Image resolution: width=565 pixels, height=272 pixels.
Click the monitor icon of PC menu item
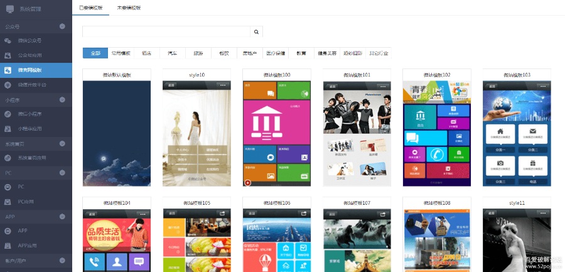[8, 187]
